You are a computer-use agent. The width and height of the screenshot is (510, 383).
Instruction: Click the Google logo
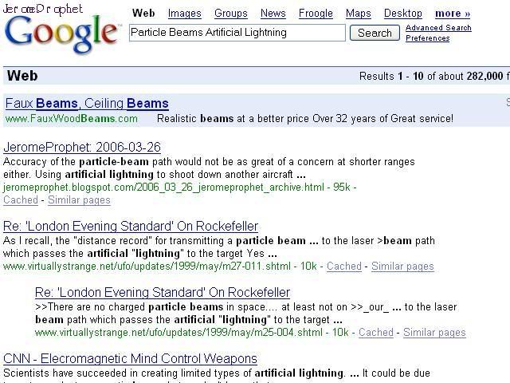(x=62, y=34)
